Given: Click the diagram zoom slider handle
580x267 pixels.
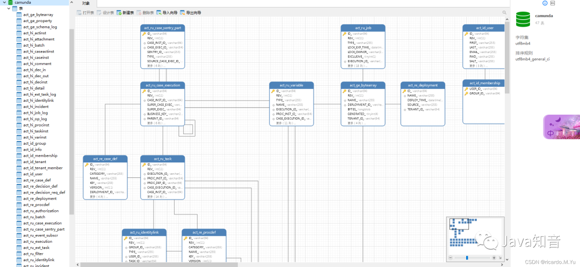Looking at the screenshot, I should [467, 258].
